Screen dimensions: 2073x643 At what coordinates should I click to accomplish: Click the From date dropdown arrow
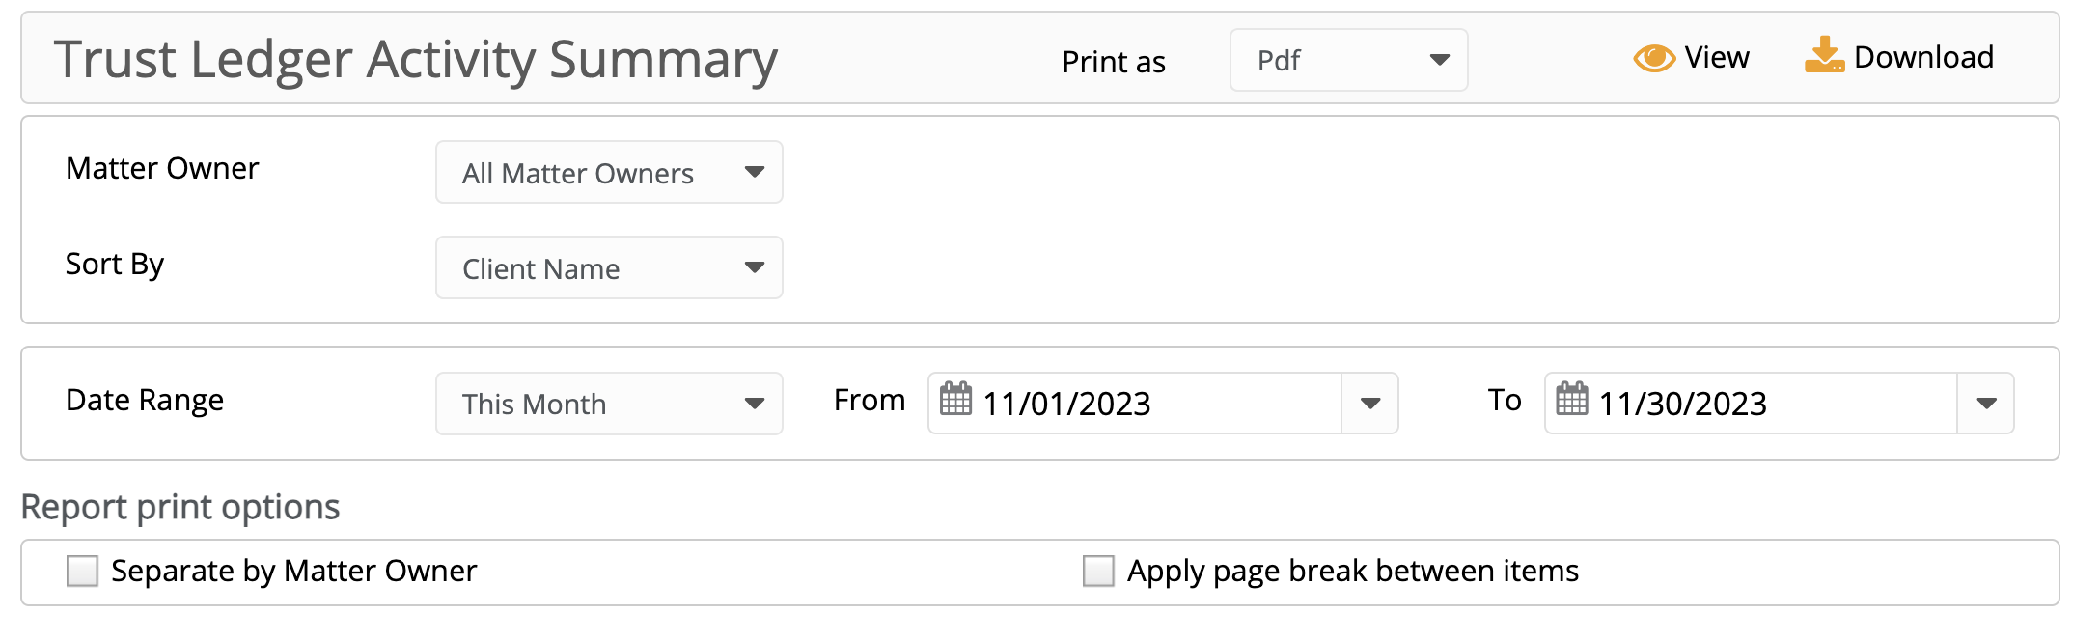pyautogui.click(x=1370, y=404)
